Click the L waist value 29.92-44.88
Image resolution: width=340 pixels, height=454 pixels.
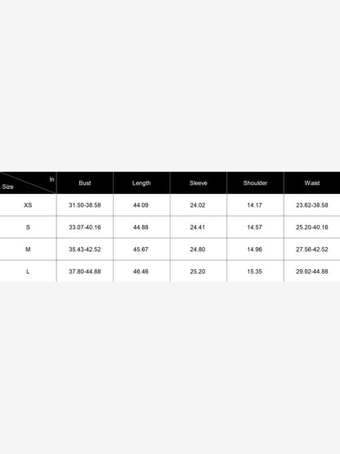click(312, 272)
